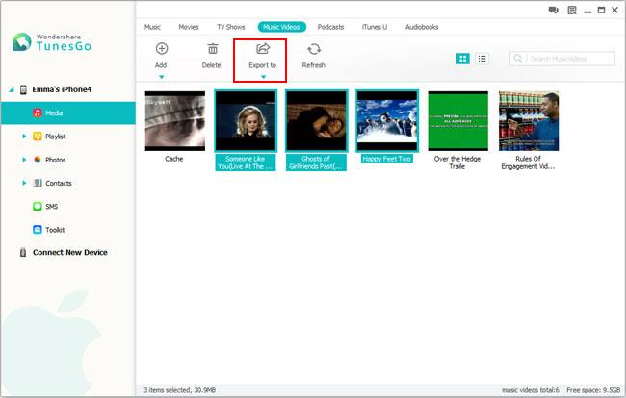Image resolution: width=626 pixels, height=398 pixels.
Task: Click the Toolkit label in sidebar
Action: (55, 230)
